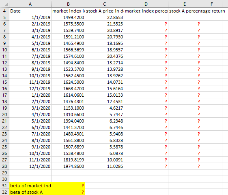Select row 17 header

(4, 95)
